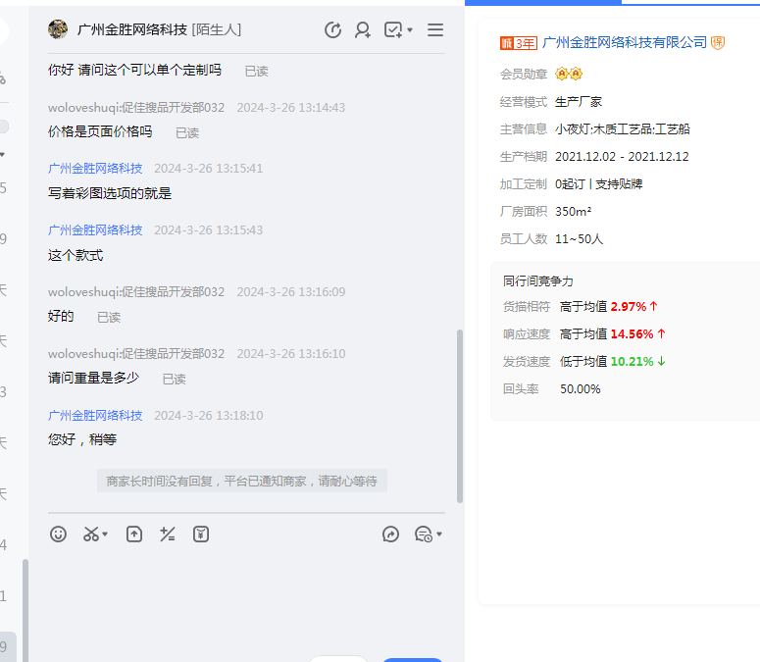Click the upload file icon
The height and width of the screenshot is (662, 760).
tap(134, 535)
